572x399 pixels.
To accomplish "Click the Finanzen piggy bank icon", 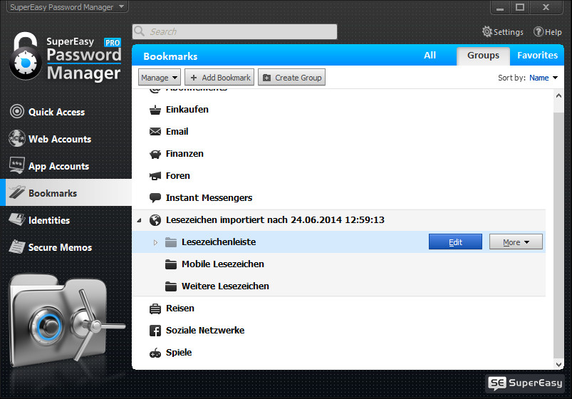I will [x=155, y=154].
